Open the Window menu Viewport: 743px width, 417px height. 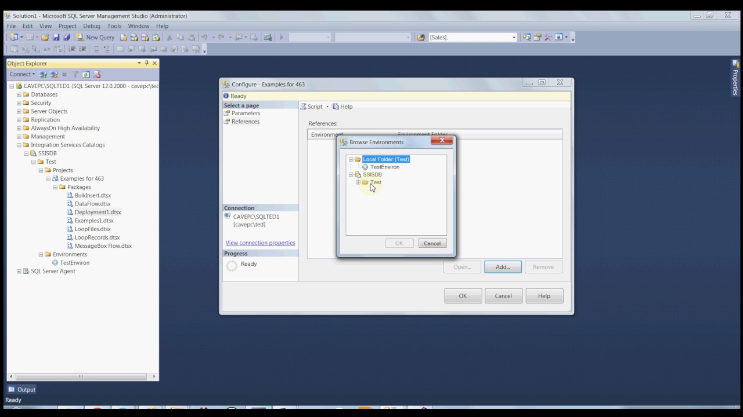(x=139, y=26)
